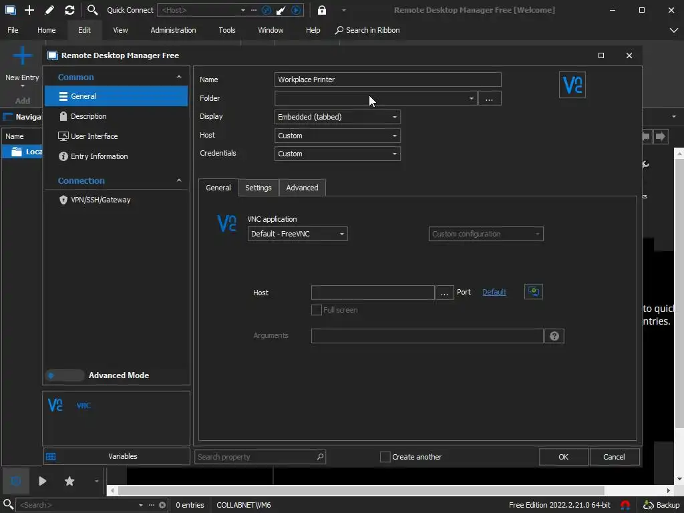
Task: Open the VNC application dropdown
Action: tap(297, 234)
